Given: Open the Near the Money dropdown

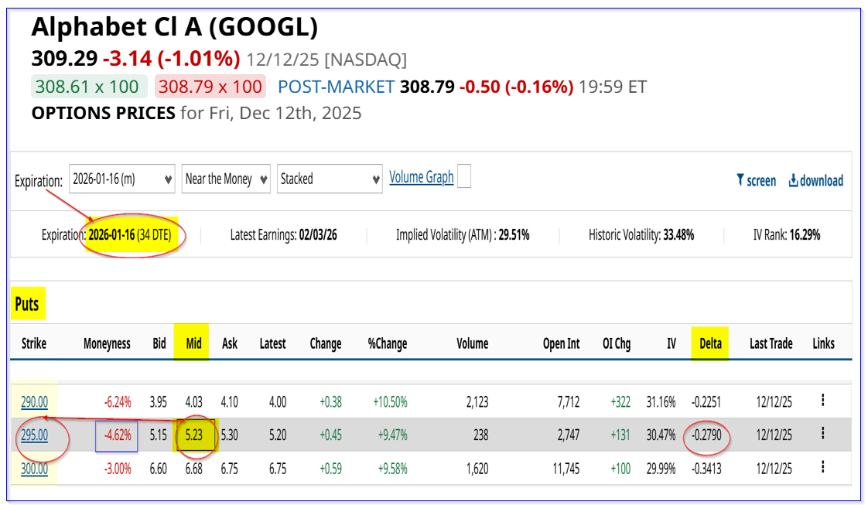Looking at the screenshot, I should pyautogui.click(x=226, y=179).
